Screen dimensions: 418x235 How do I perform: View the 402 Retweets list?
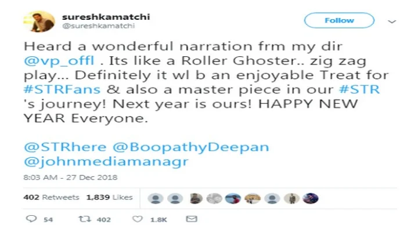[x=51, y=197]
